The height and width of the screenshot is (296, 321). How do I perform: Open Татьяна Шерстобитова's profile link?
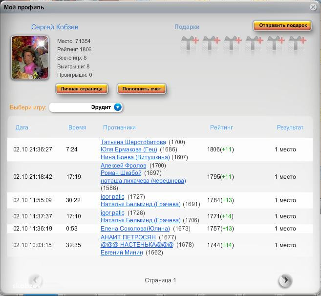coord(133,142)
